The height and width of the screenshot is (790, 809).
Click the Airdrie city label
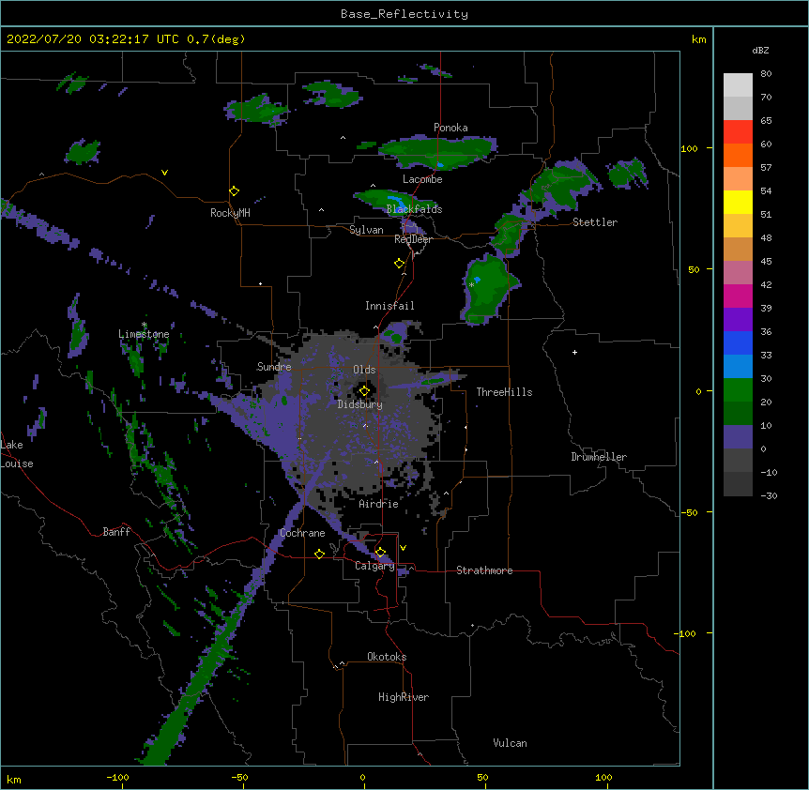(x=379, y=504)
